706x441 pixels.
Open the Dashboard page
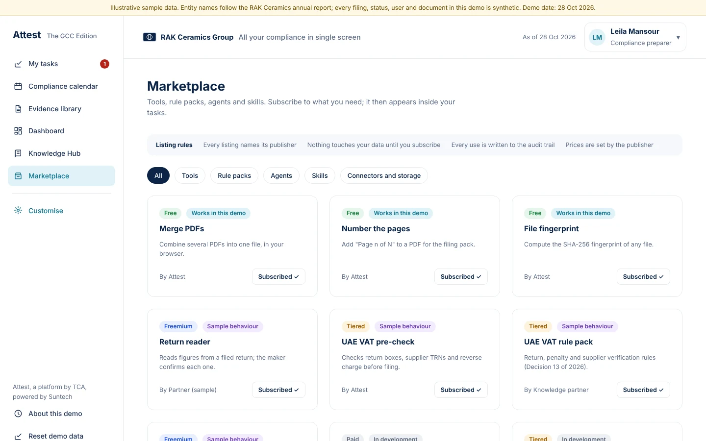pos(61,131)
